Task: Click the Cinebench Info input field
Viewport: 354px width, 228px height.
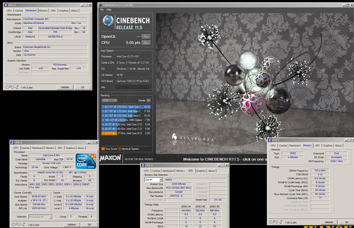Action: (133, 87)
